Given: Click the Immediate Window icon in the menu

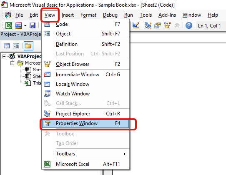Looking at the screenshot, I should 47,75.
